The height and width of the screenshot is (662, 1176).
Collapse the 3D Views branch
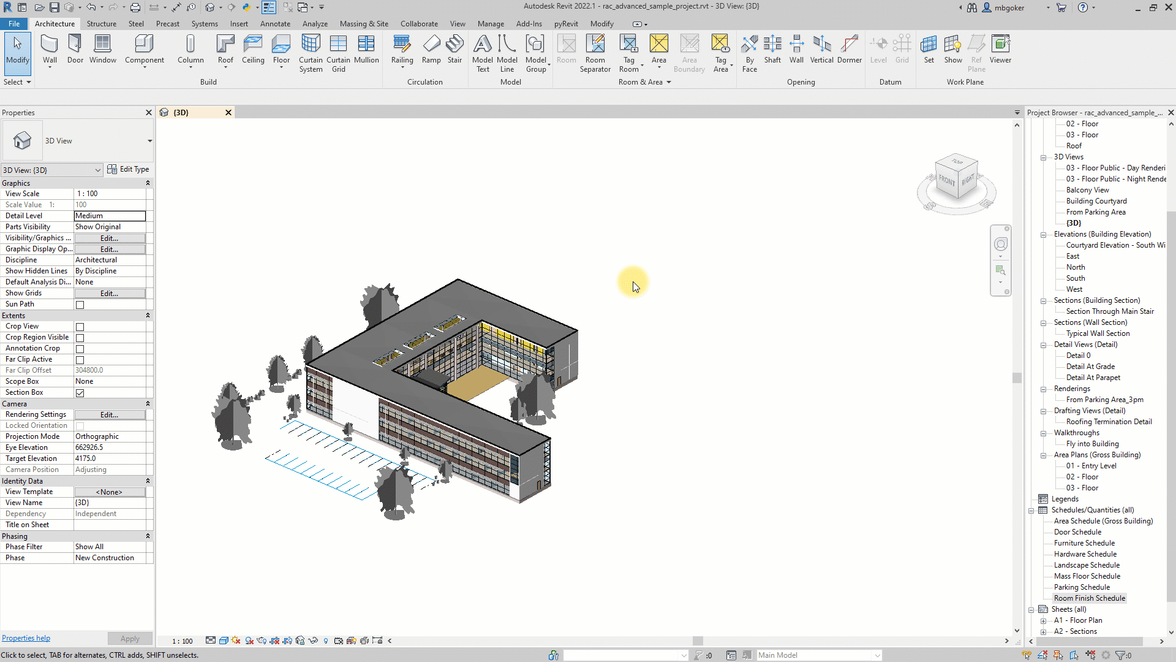1044,158
